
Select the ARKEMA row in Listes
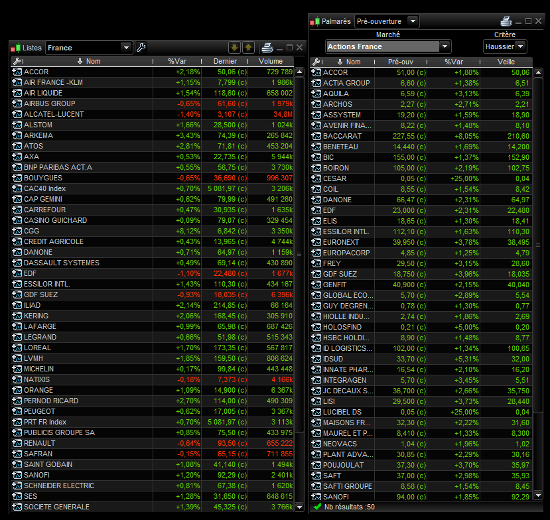tap(152, 135)
